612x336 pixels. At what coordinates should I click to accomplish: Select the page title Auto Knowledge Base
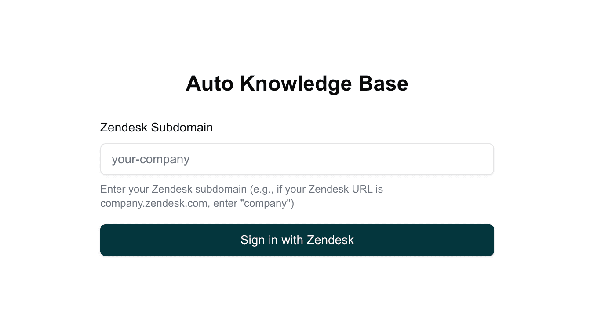[297, 83]
